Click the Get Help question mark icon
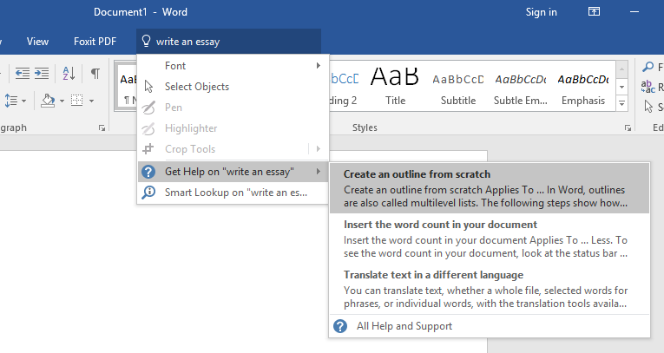Screen dimensions: 664x353 (148, 172)
